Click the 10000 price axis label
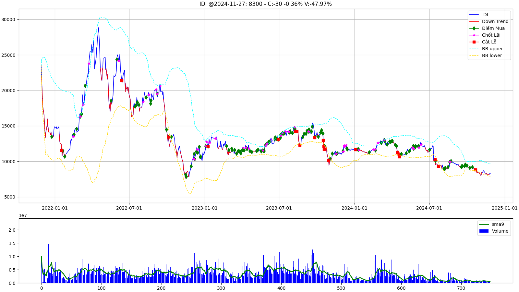 coord(8,162)
